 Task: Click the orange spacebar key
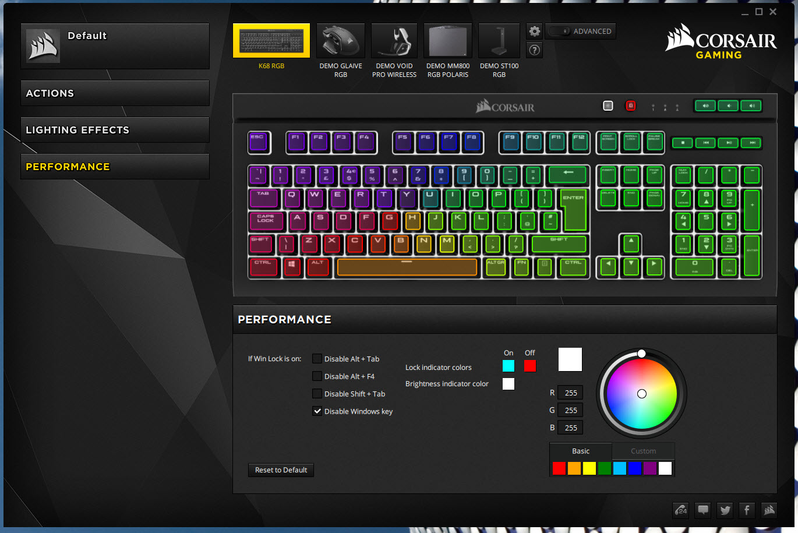point(407,267)
